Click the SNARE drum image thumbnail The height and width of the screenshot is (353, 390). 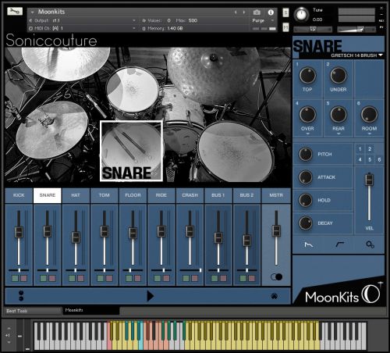click(x=132, y=151)
